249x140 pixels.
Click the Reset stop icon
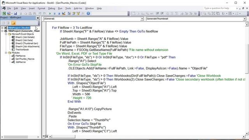[x=59, y=14]
